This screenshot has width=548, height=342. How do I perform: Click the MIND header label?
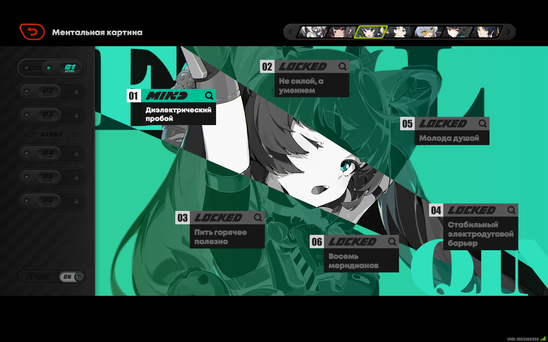click(167, 95)
